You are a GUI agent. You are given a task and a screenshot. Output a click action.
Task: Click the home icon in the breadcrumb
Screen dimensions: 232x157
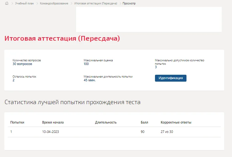[7, 3]
